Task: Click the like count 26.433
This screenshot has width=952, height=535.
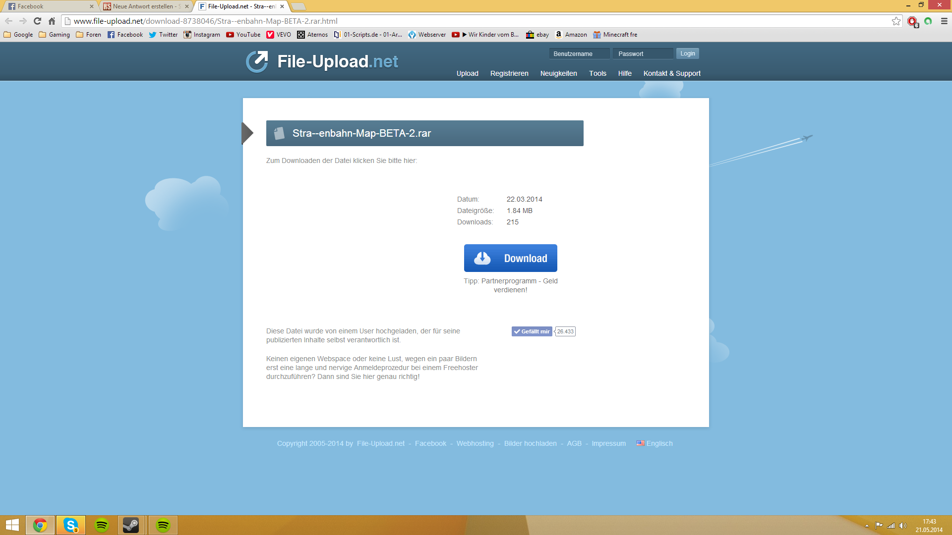Action: [565, 331]
